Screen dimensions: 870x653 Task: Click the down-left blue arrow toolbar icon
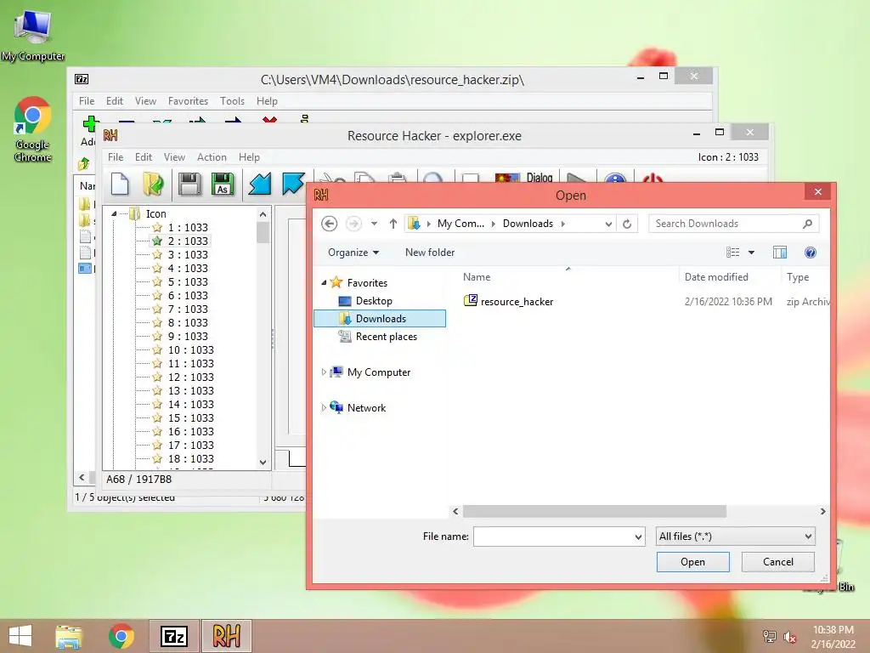[259, 184]
